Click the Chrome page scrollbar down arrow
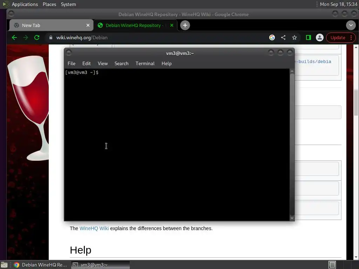The width and height of the screenshot is (359, 269). [356, 257]
